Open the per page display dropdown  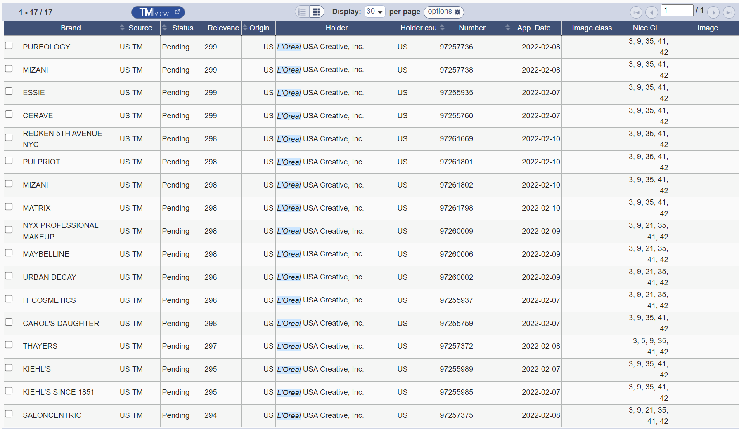[x=375, y=12]
